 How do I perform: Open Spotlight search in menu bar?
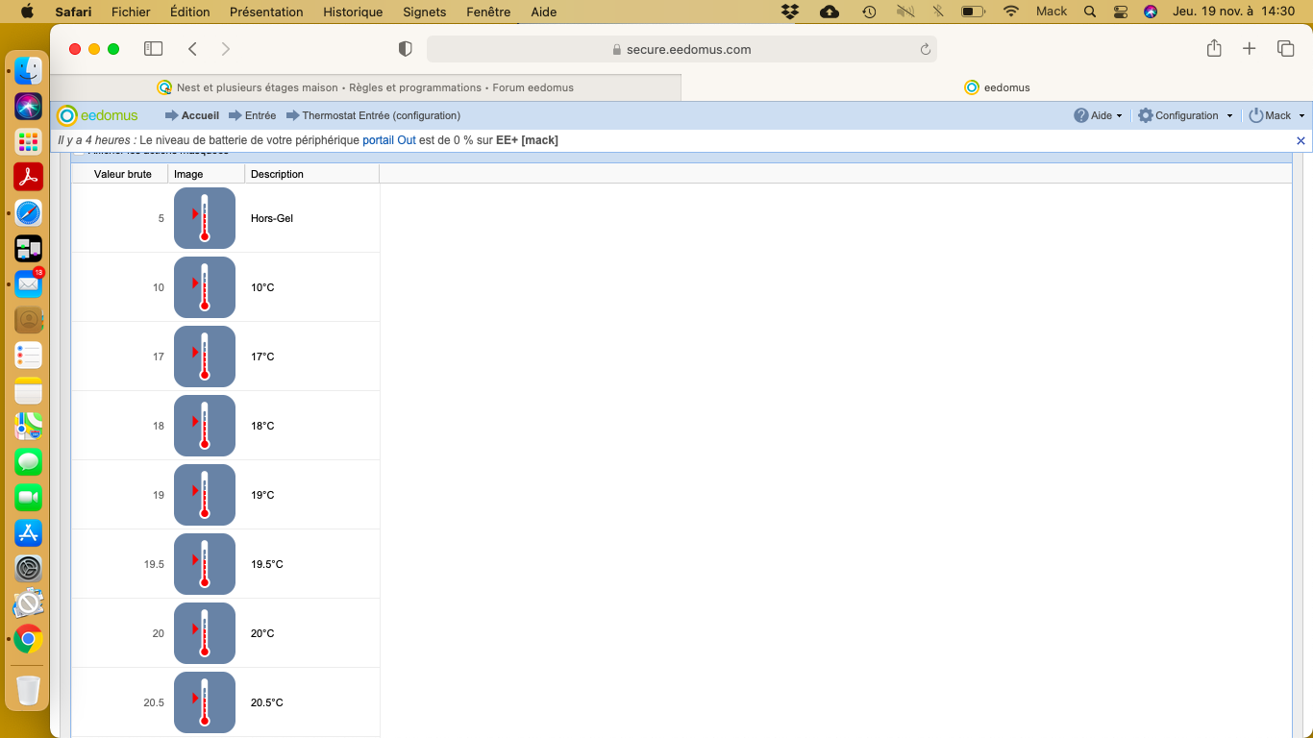pyautogui.click(x=1089, y=12)
